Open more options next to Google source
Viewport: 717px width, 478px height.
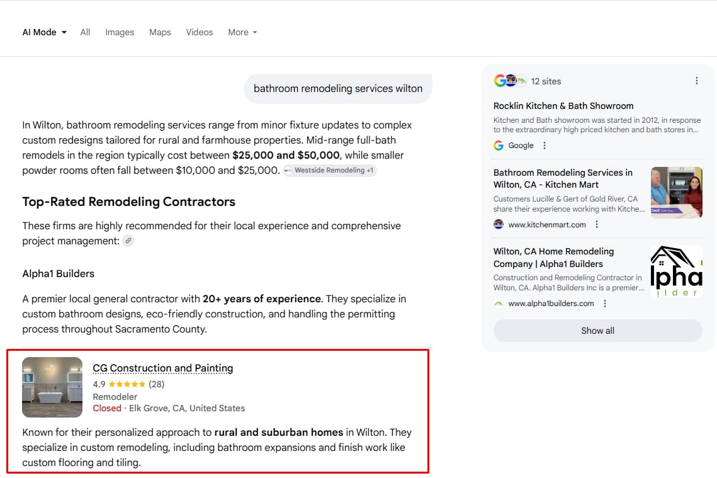(x=544, y=145)
